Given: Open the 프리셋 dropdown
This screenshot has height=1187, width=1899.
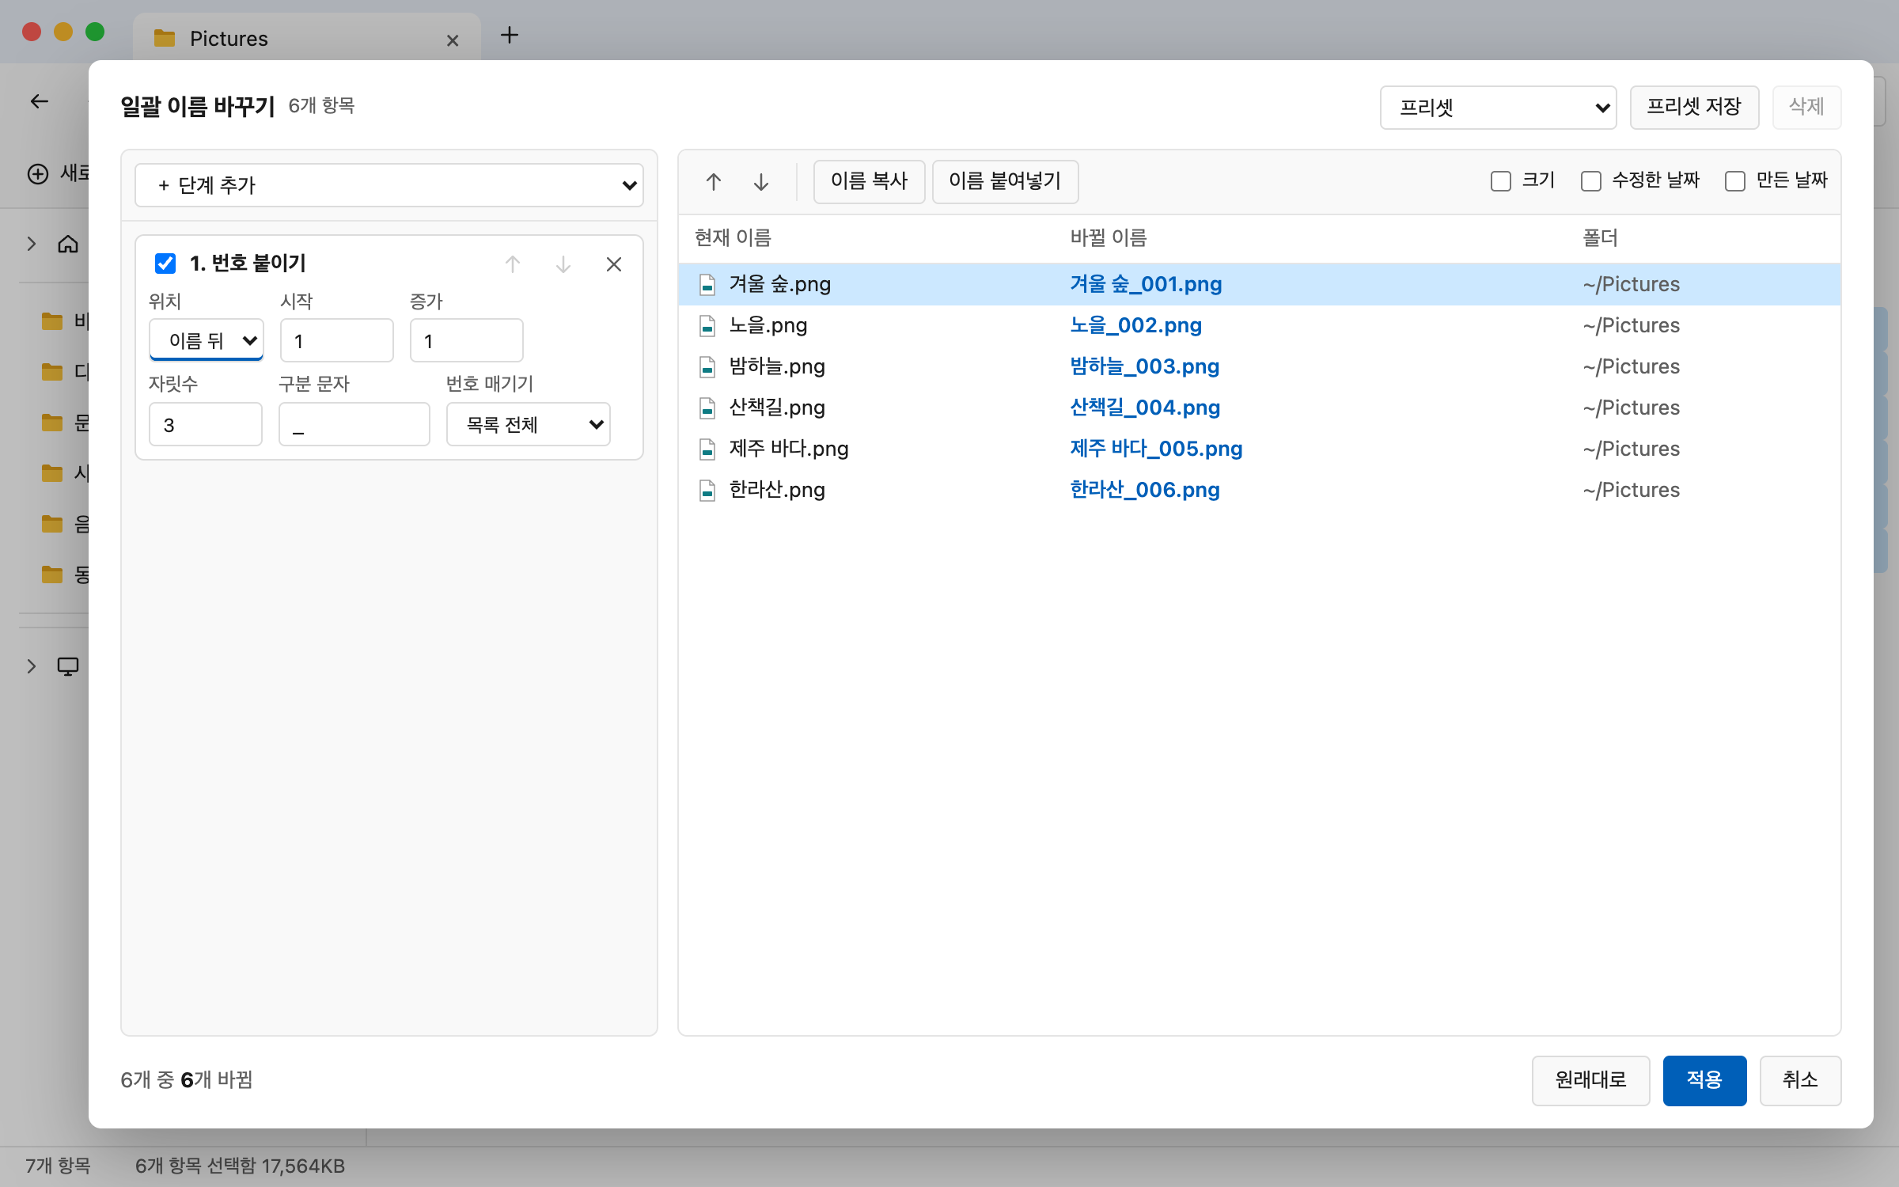Looking at the screenshot, I should pyautogui.click(x=1499, y=108).
